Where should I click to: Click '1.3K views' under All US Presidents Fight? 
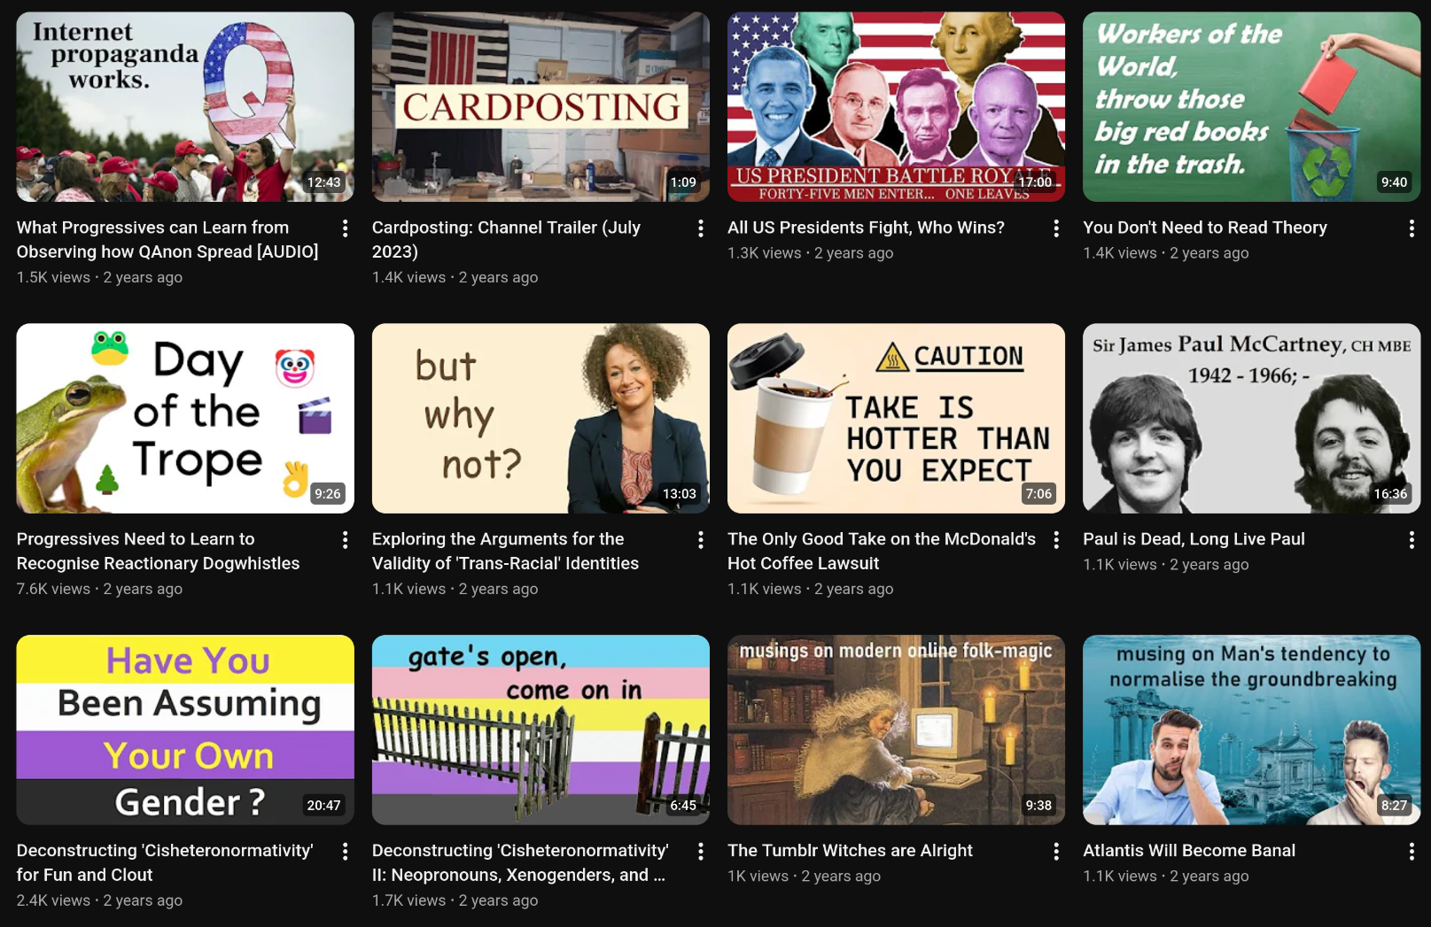point(764,253)
